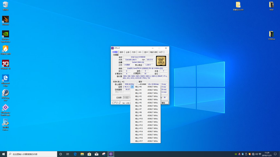The height and width of the screenshot is (157, 280).
Task: Select core #2 in the core list
Action: click(x=145, y=93)
